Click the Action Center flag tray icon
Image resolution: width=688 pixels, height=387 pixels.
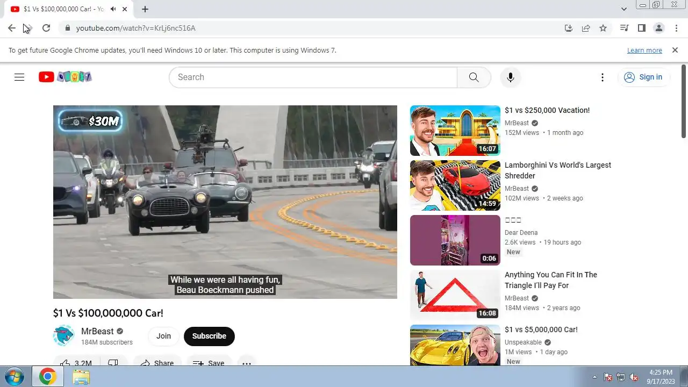608,377
